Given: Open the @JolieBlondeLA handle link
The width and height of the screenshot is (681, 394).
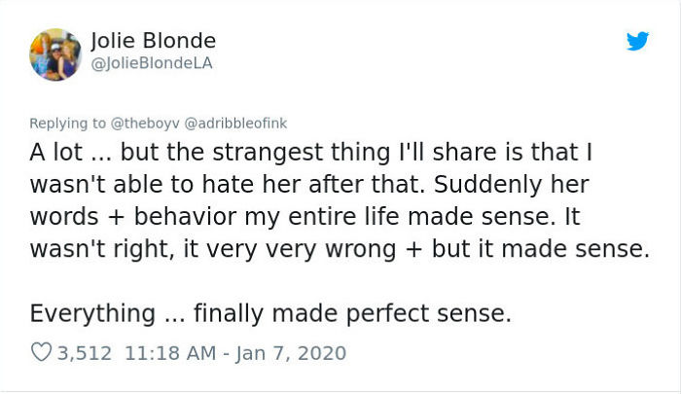Looking at the screenshot, I should tap(151, 63).
